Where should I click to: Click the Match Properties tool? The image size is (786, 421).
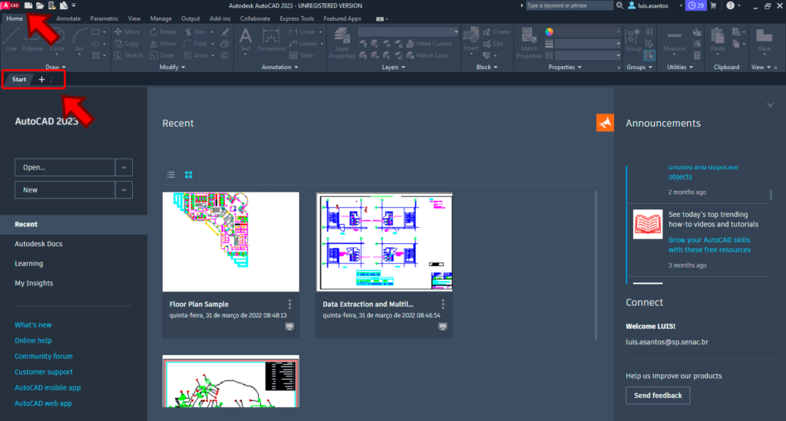click(x=529, y=44)
